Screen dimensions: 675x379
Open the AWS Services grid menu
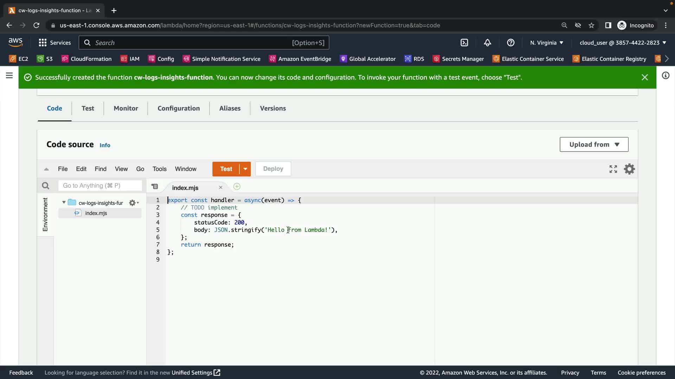pyautogui.click(x=43, y=43)
